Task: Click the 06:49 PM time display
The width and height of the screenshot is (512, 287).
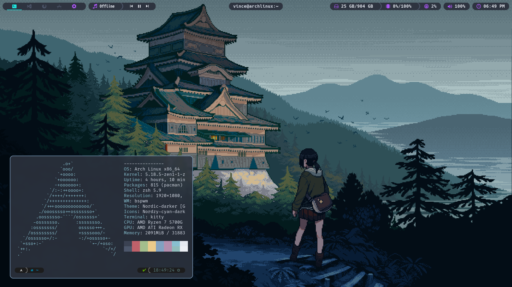Action: pos(494,6)
